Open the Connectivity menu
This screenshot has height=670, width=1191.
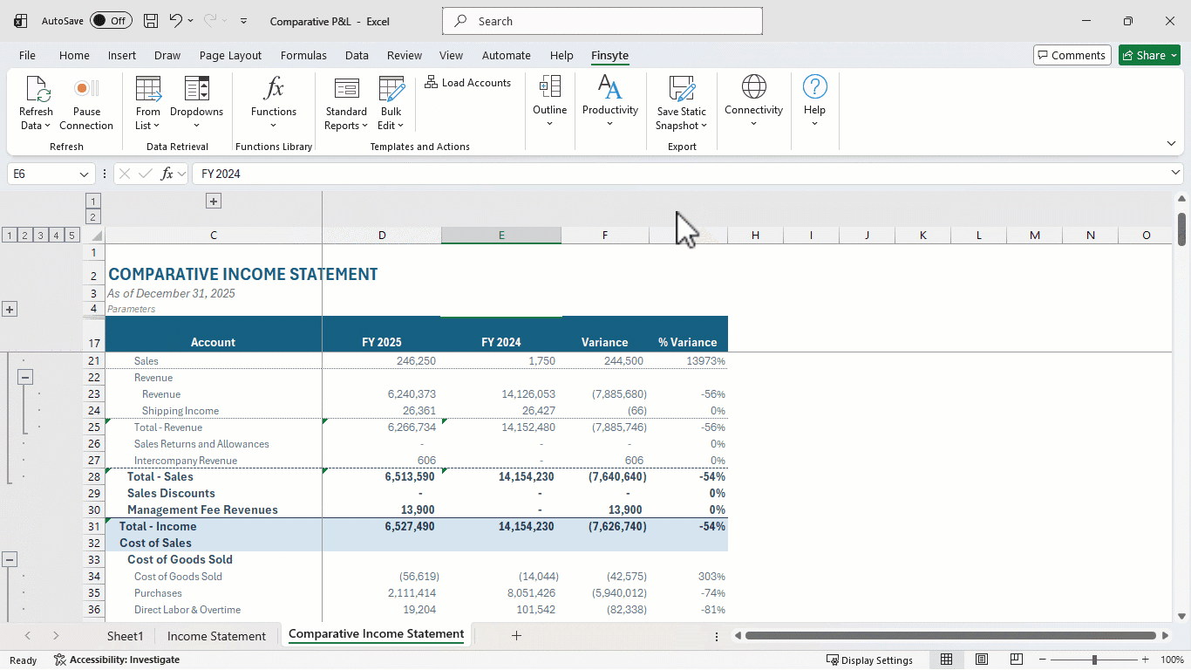753,102
